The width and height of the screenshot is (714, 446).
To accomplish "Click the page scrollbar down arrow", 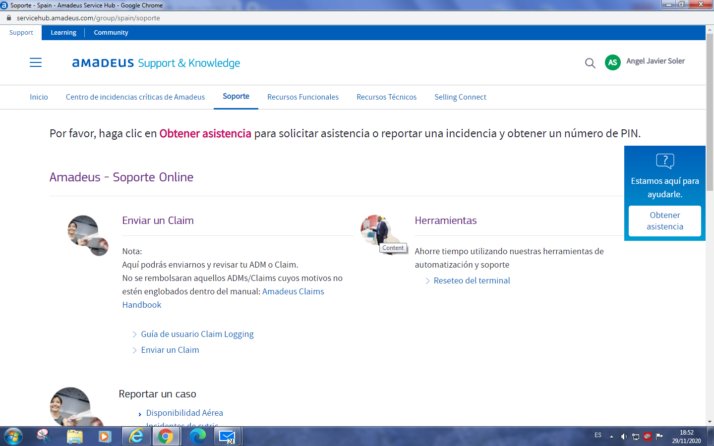I will point(710,422).
